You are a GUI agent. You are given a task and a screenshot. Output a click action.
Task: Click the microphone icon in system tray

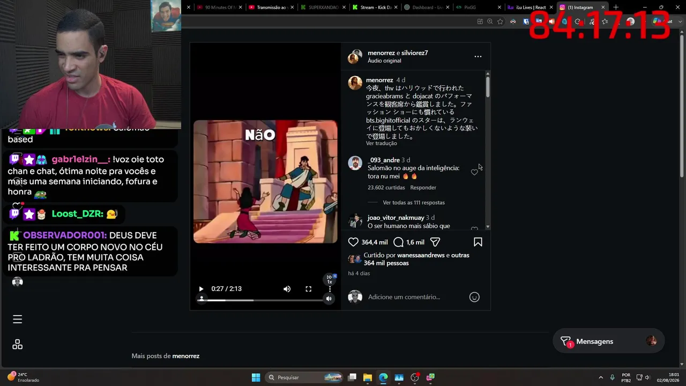click(x=612, y=377)
